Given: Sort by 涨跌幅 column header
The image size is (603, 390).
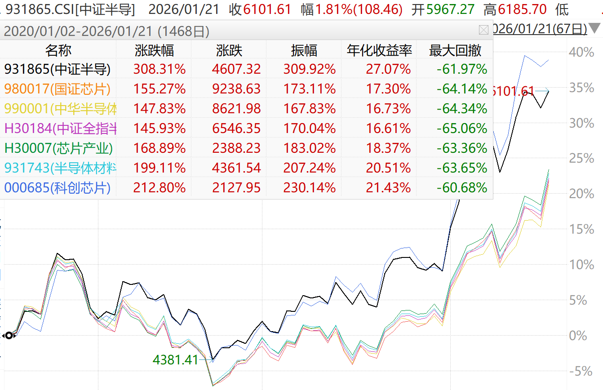Looking at the screenshot, I should pos(154,50).
